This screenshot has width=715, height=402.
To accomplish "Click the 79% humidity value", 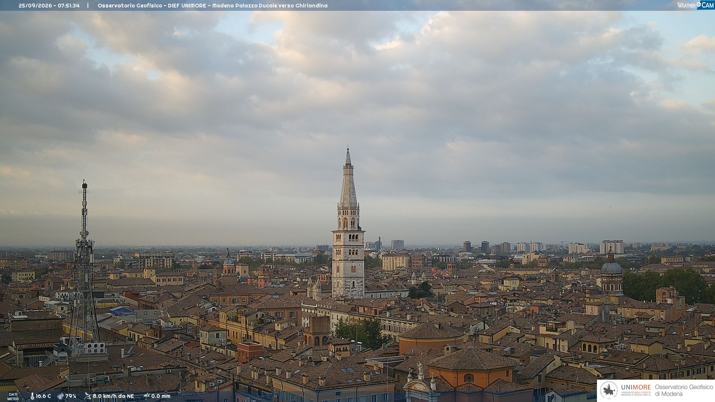I will tap(71, 396).
